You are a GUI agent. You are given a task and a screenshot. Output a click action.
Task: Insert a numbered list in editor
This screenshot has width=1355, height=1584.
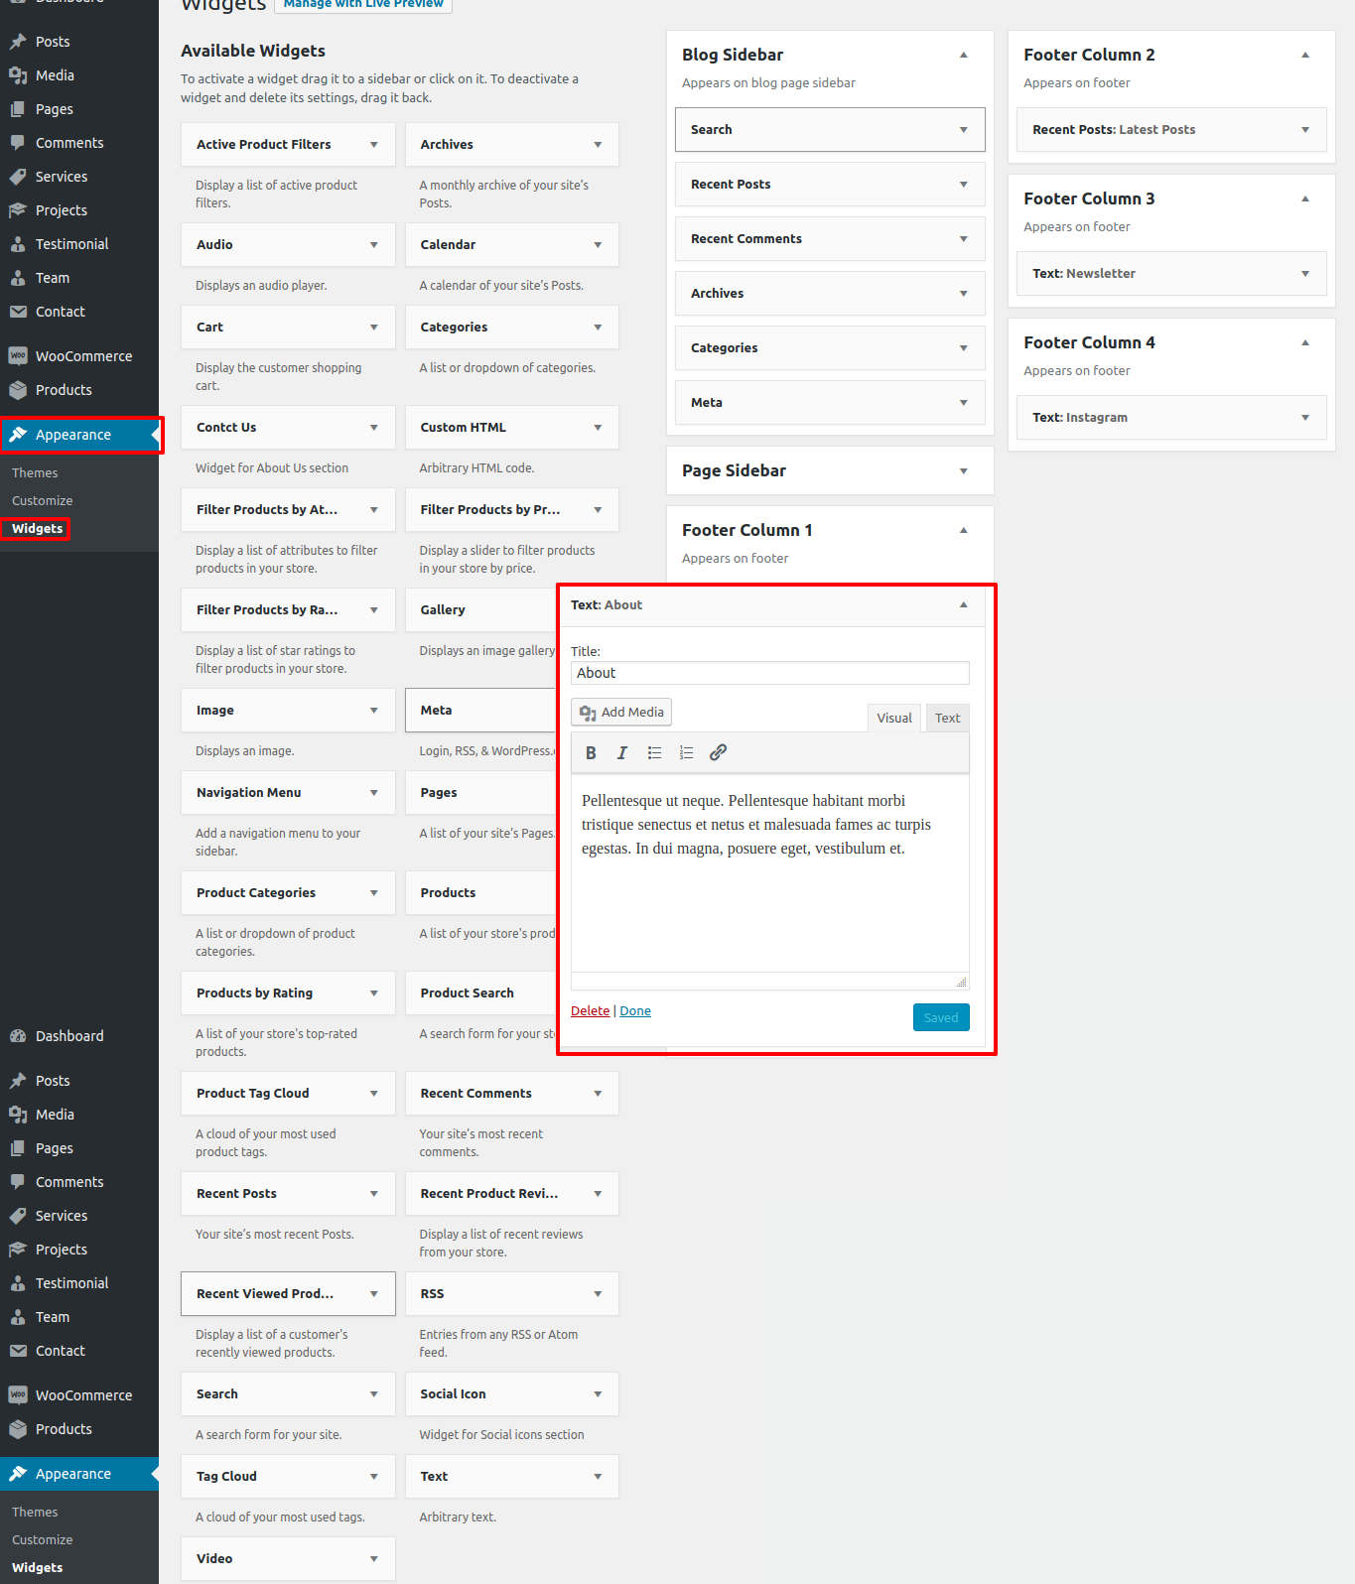coord(686,753)
